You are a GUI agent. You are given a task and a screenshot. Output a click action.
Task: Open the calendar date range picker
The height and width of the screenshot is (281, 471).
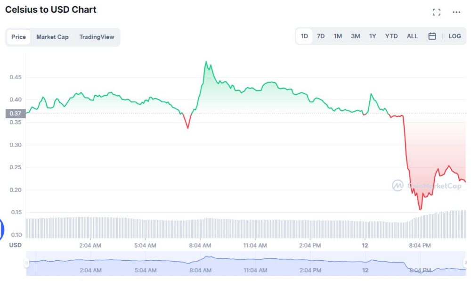pos(432,36)
